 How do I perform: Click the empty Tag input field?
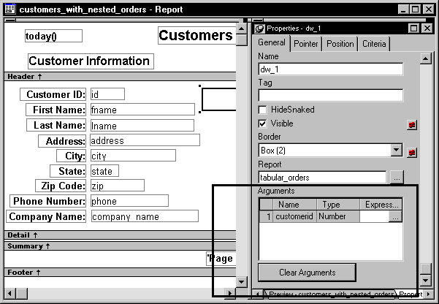(x=330, y=95)
